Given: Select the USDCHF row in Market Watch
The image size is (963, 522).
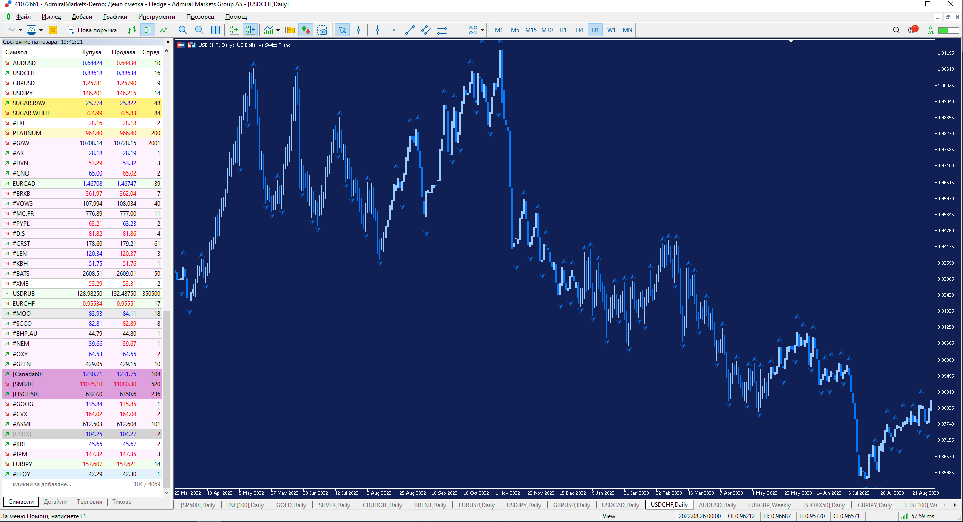Looking at the screenshot, I should (x=82, y=73).
